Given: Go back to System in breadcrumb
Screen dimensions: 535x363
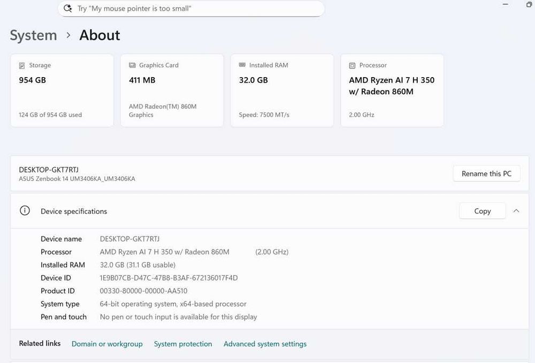Looking at the screenshot, I should (33, 35).
